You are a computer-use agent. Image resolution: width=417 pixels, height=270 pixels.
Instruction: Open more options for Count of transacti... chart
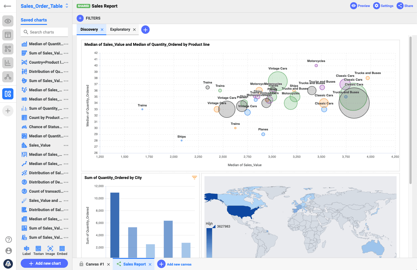(66, 192)
